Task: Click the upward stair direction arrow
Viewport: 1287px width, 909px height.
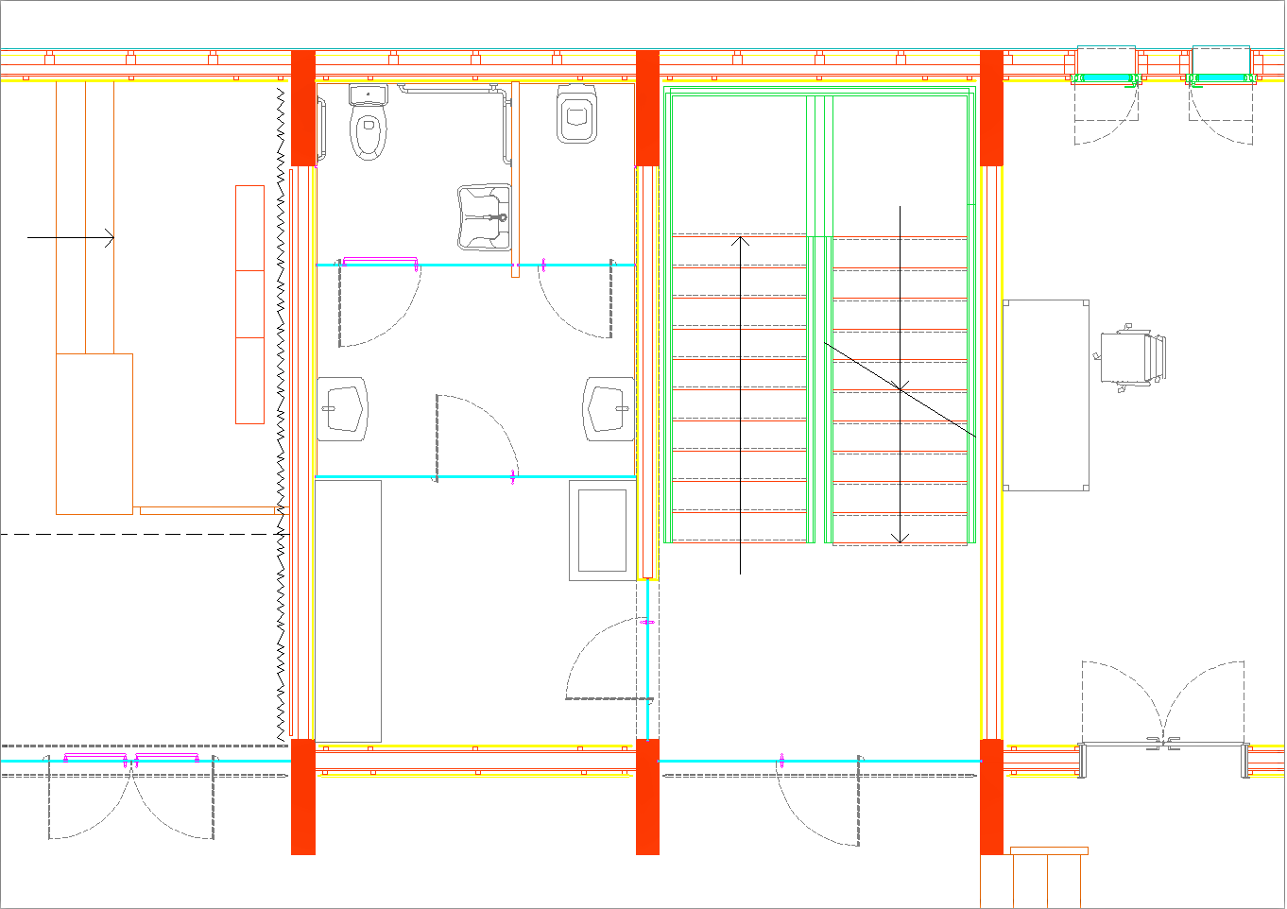Action: (740, 406)
